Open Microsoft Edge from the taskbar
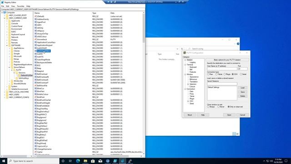 coord(78,161)
